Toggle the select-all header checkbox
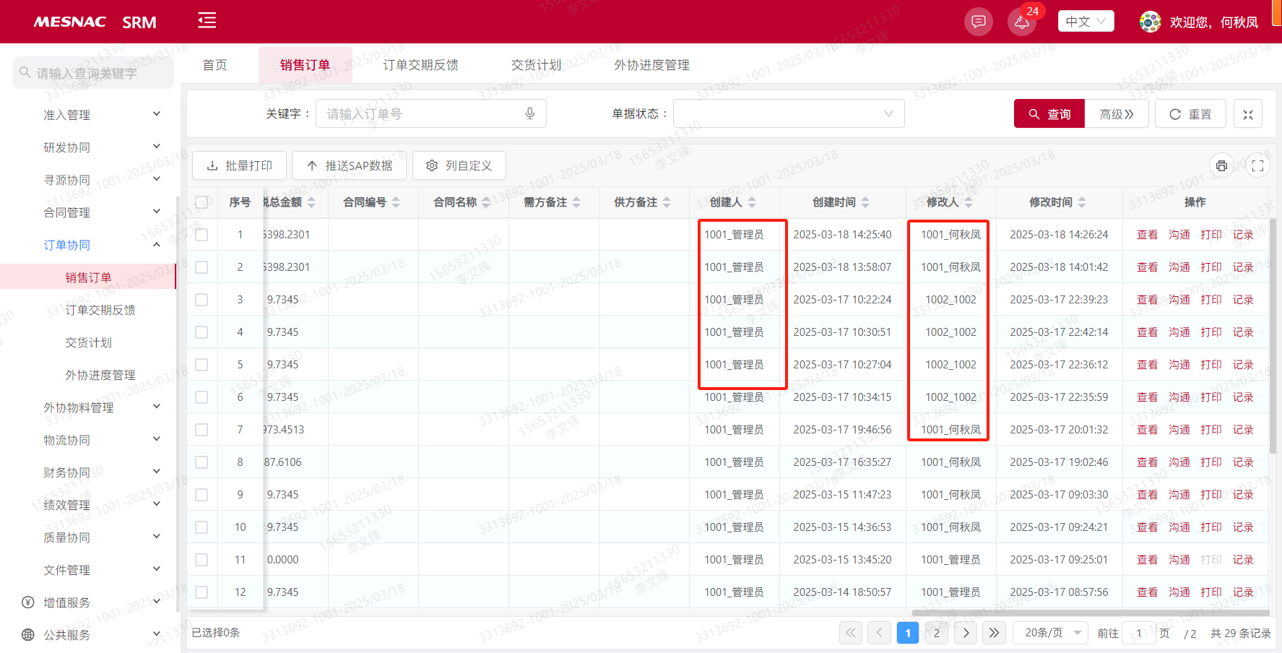The image size is (1282, 653). pos(202,202)
